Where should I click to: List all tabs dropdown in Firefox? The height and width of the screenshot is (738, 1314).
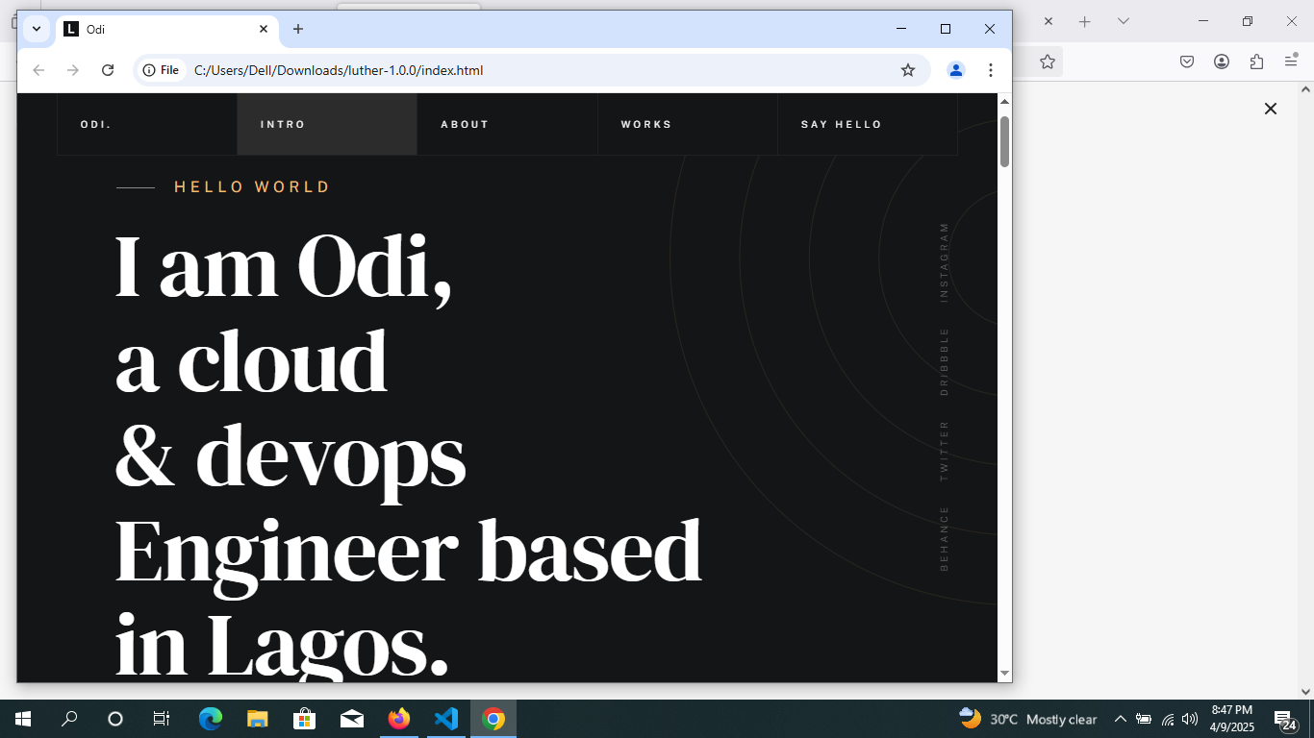point(1123,21)
